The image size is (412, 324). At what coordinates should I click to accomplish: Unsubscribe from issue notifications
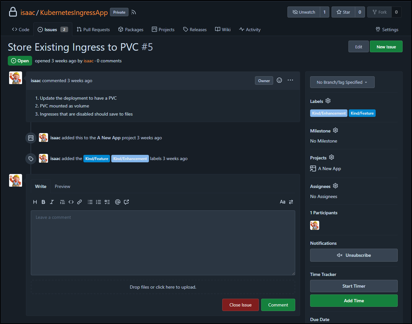coord(354,255)
